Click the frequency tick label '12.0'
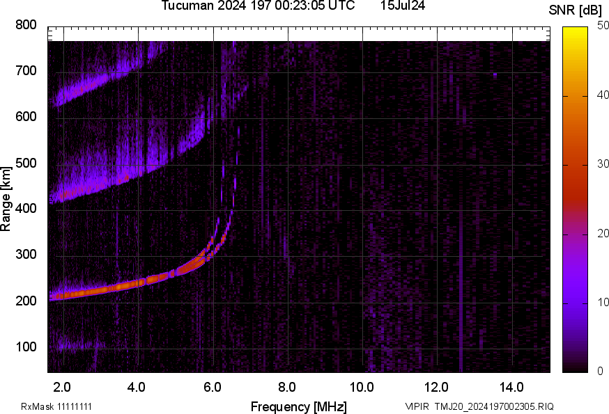Screen dimensions: 609x414 point(436,388)
